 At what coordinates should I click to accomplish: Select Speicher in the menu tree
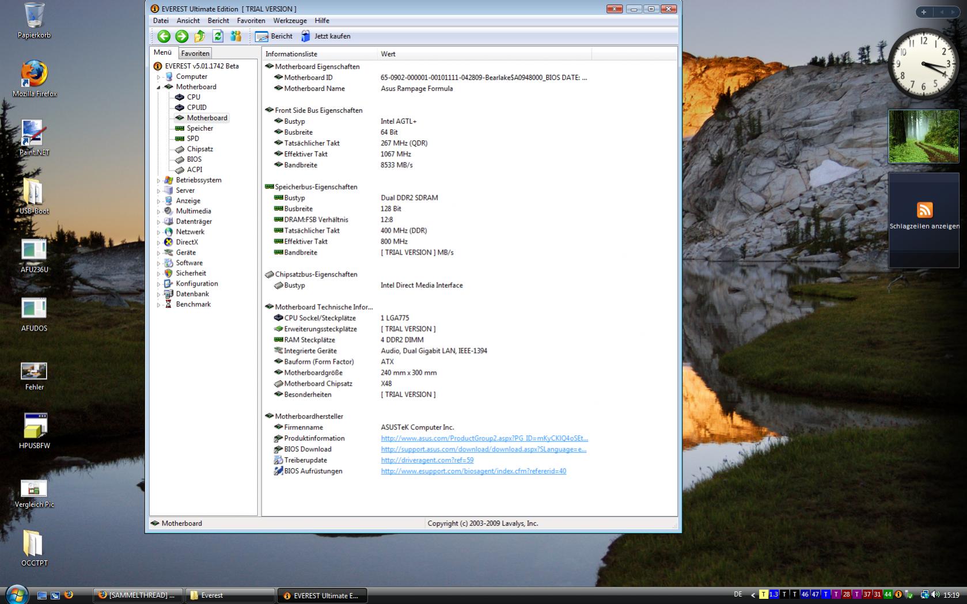pyautogui.click(x=200, y=128)
